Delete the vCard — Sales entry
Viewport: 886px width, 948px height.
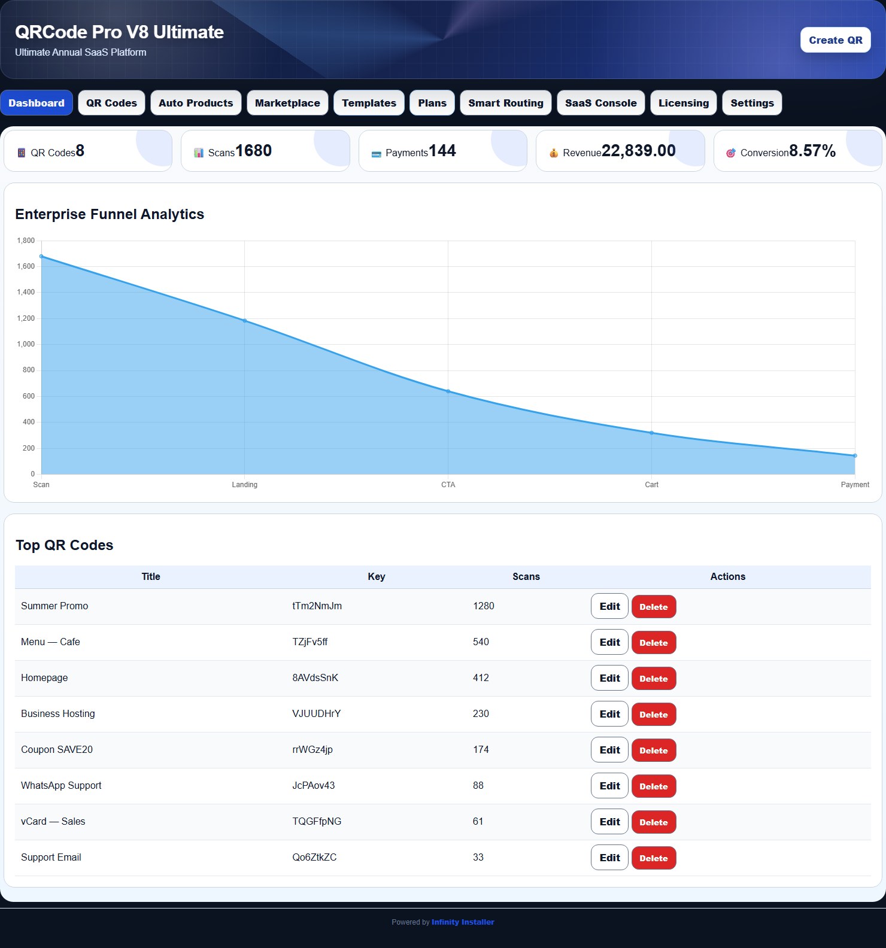(654, 822)
